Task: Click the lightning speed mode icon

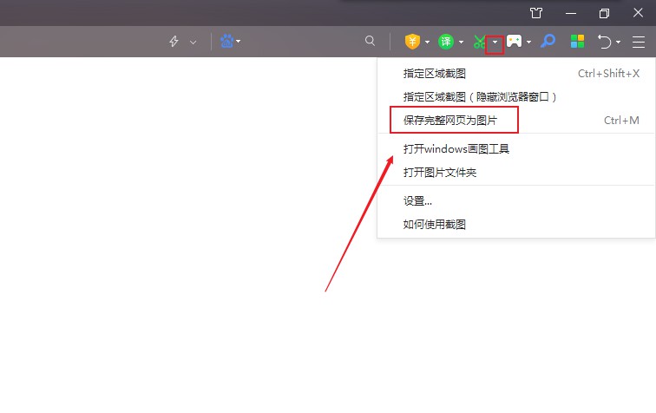Action: 174,42
